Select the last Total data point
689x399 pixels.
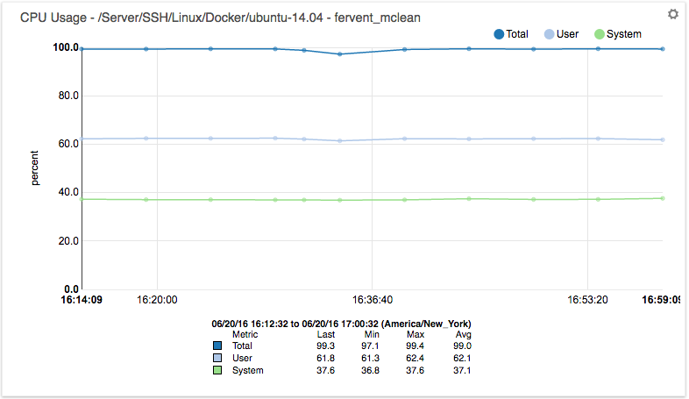click(x=663, y=49)
